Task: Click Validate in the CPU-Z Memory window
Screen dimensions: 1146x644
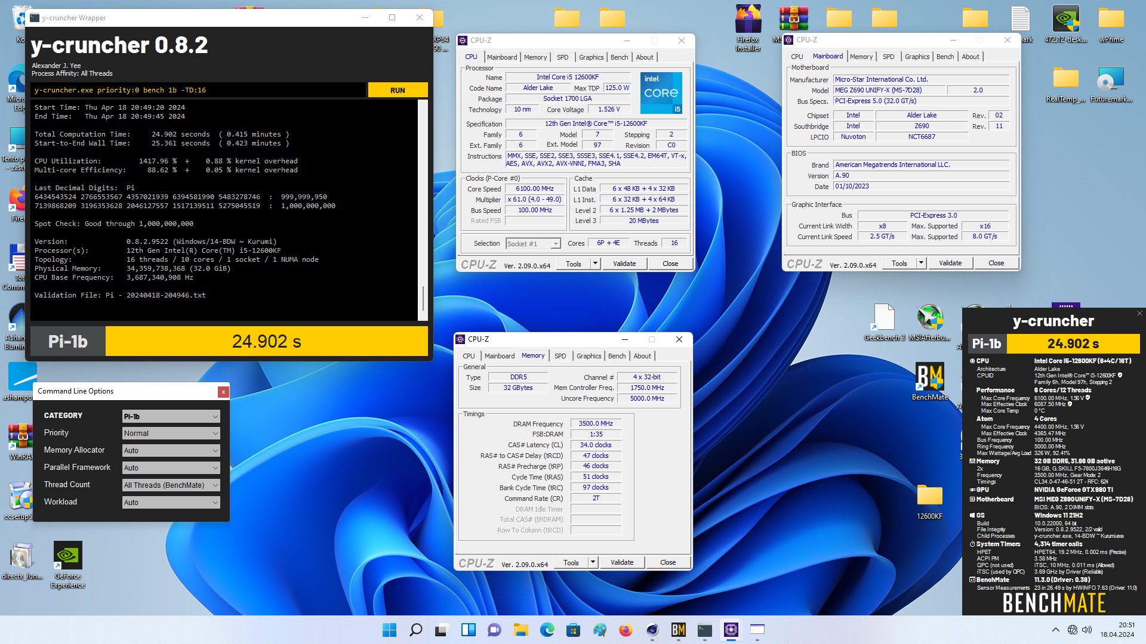Action: click(x=622, y=562)
